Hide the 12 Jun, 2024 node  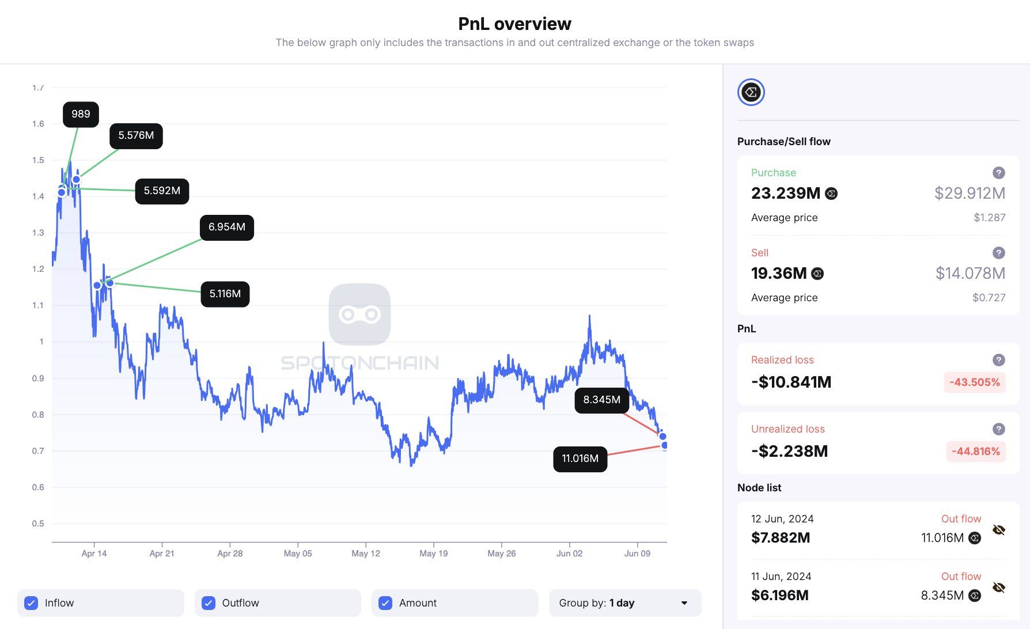[999, 530]
